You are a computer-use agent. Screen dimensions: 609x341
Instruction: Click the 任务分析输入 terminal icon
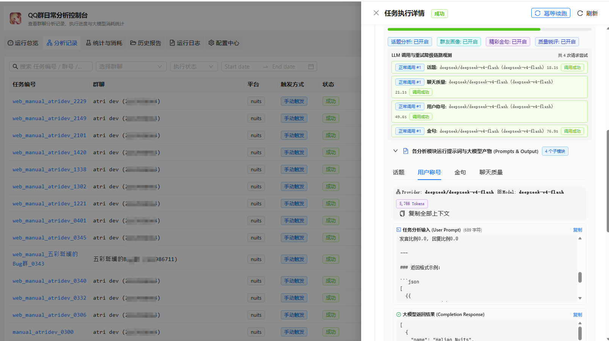[399, 230]
